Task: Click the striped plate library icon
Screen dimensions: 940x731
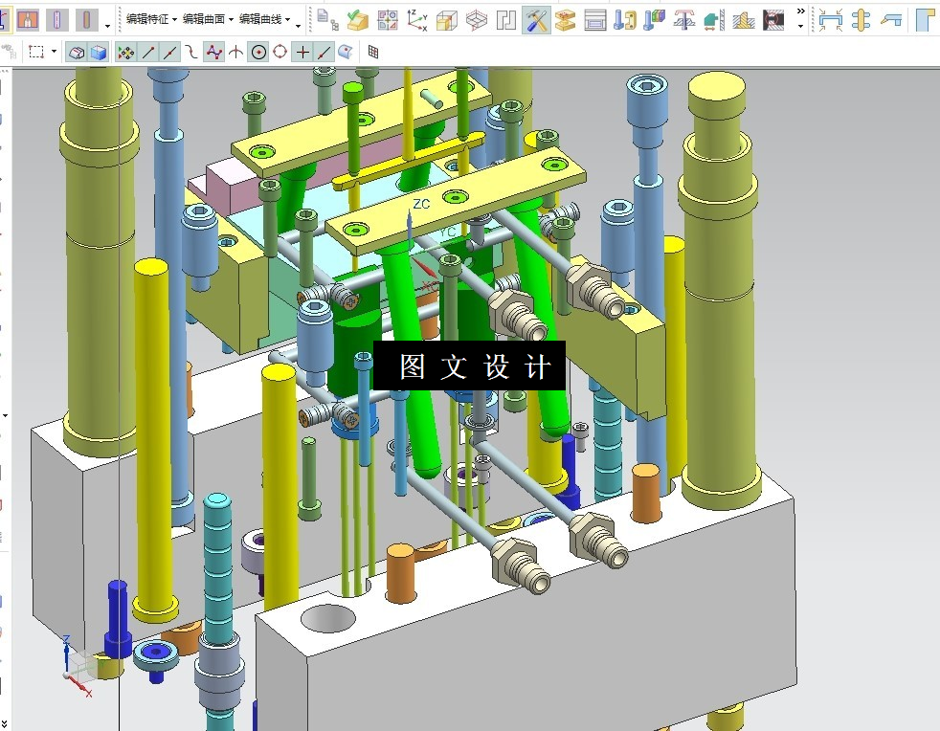Action: tap(595, 20)
